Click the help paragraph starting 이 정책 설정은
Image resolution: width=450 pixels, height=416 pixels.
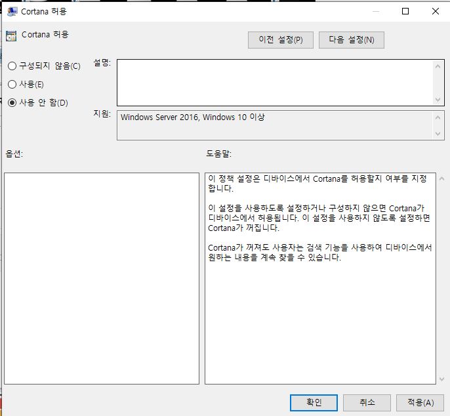(317, 184)
